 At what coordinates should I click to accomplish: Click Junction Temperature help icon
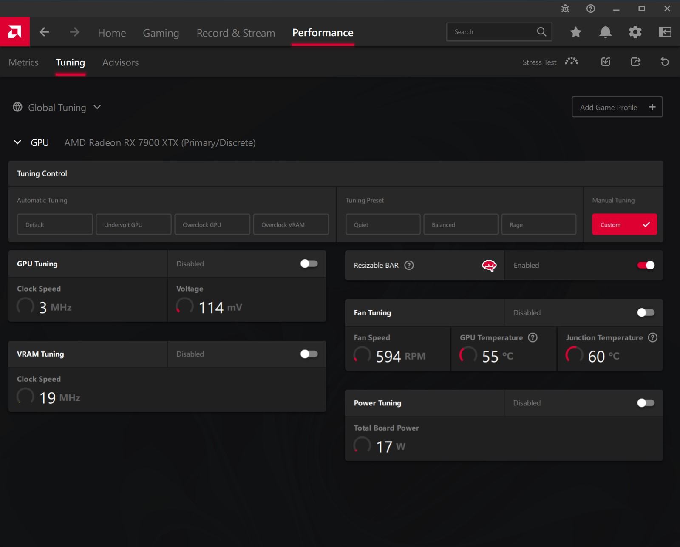click(653, 337)
